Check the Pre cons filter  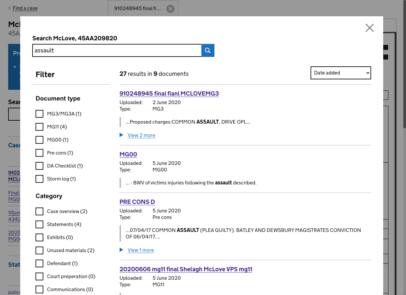39,153
